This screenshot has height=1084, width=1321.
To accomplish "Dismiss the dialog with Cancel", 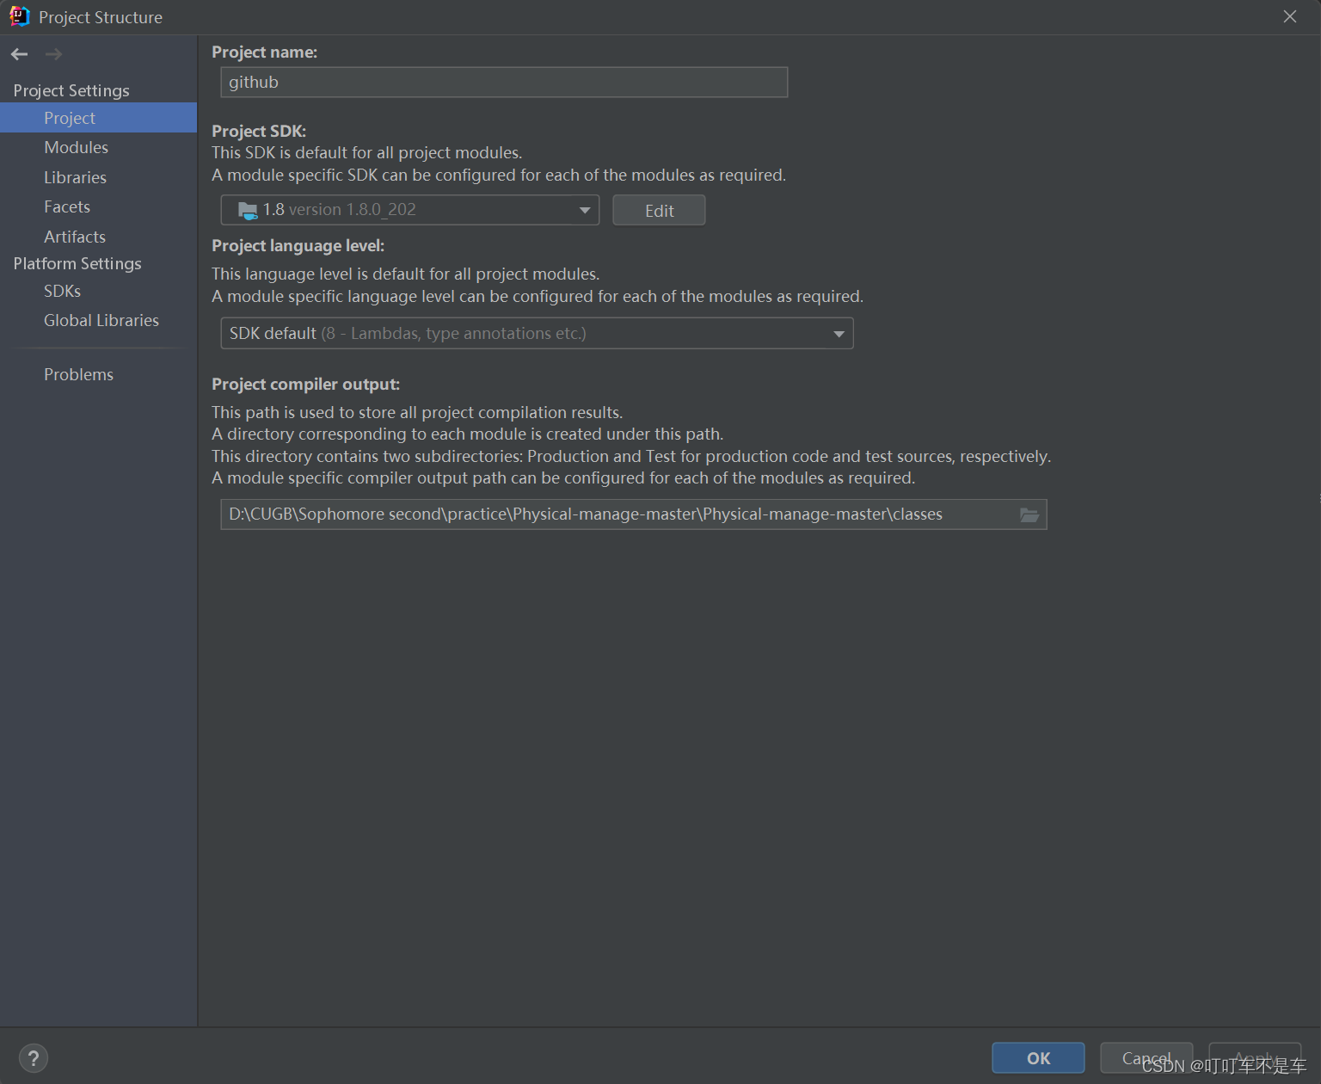I will [x=1146, y=1057].
